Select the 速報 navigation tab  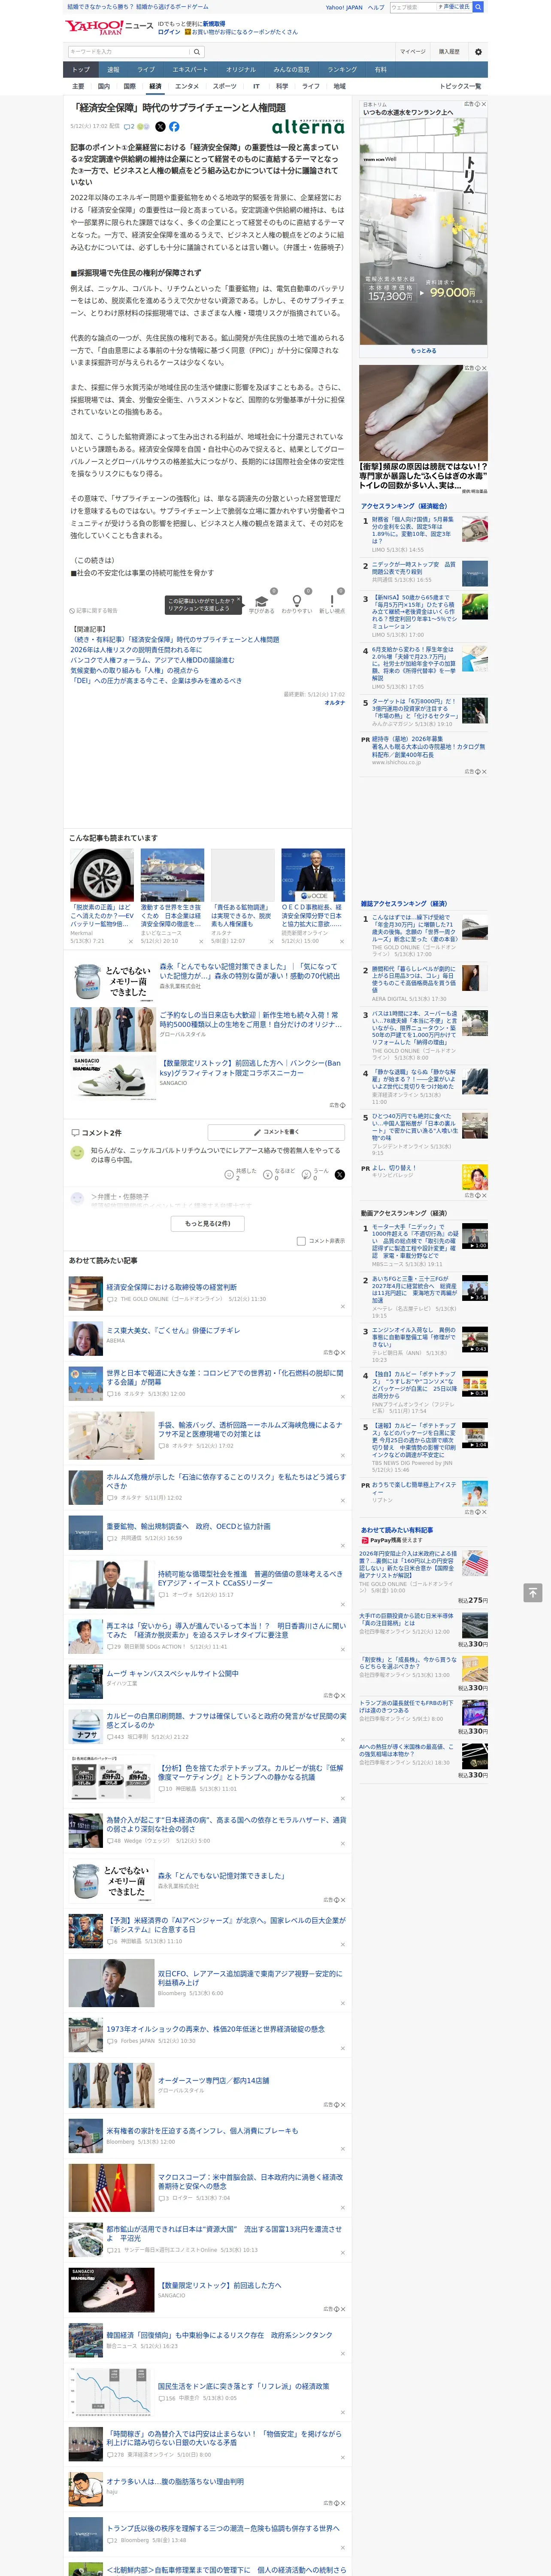pos(113,70)
